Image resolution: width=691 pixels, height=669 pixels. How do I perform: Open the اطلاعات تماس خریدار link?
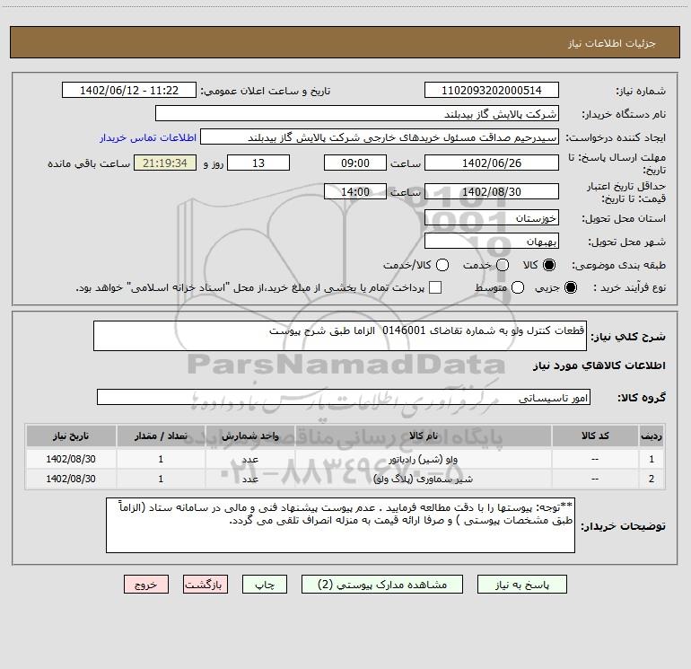click(x=148, y=137)
